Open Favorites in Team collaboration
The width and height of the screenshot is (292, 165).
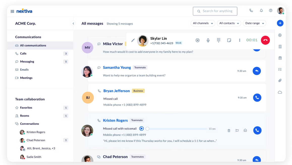click(x=40, y=108)
